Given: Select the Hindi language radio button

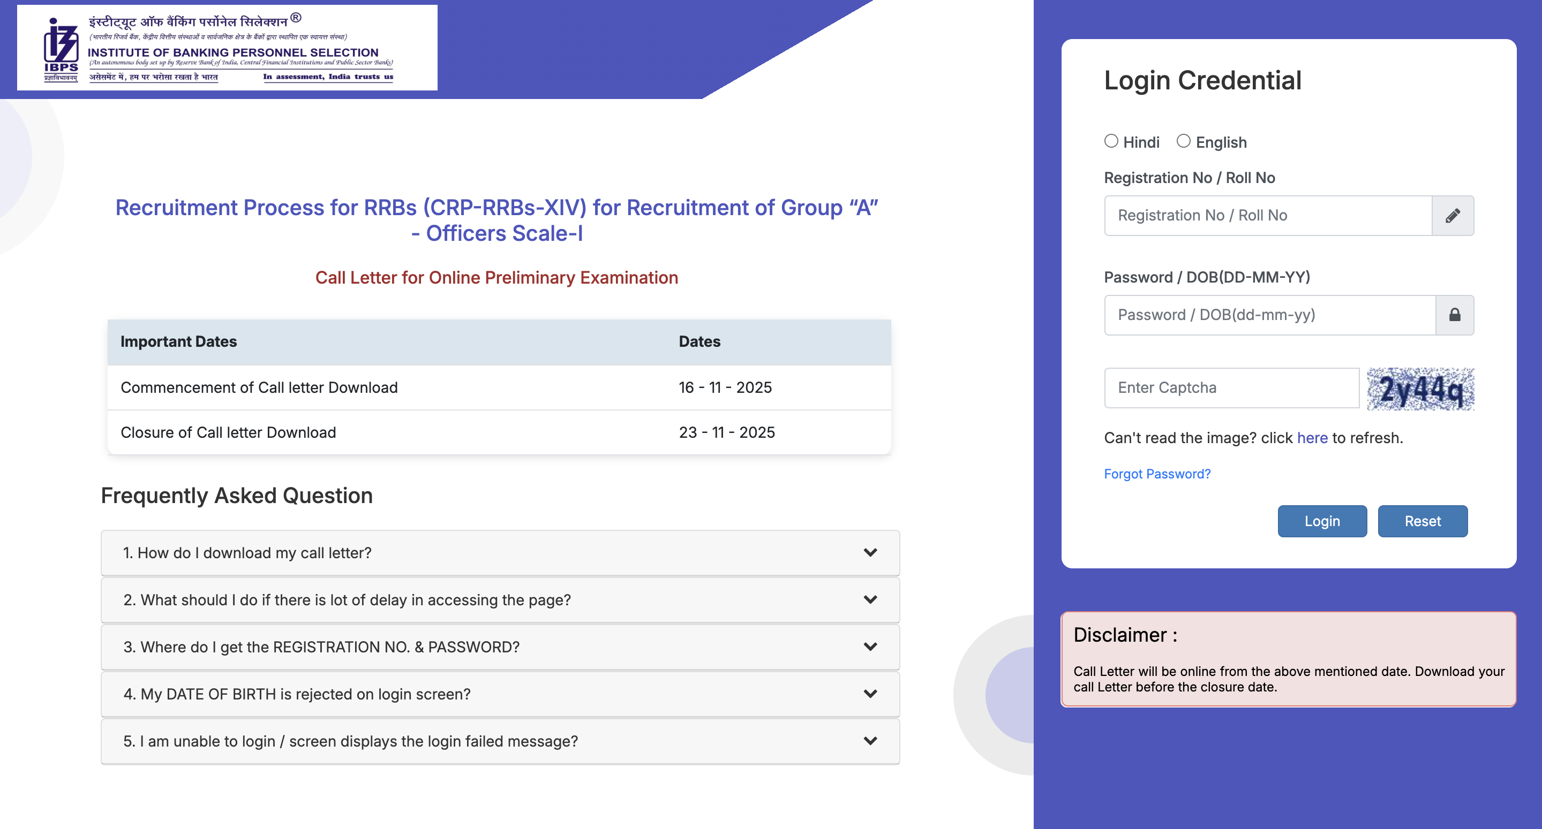Looking at the screenshot, I should (1111, 141).
